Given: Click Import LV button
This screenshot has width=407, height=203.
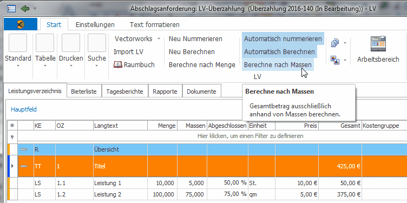Looking at the screenshot, I should tap(128, 51).
